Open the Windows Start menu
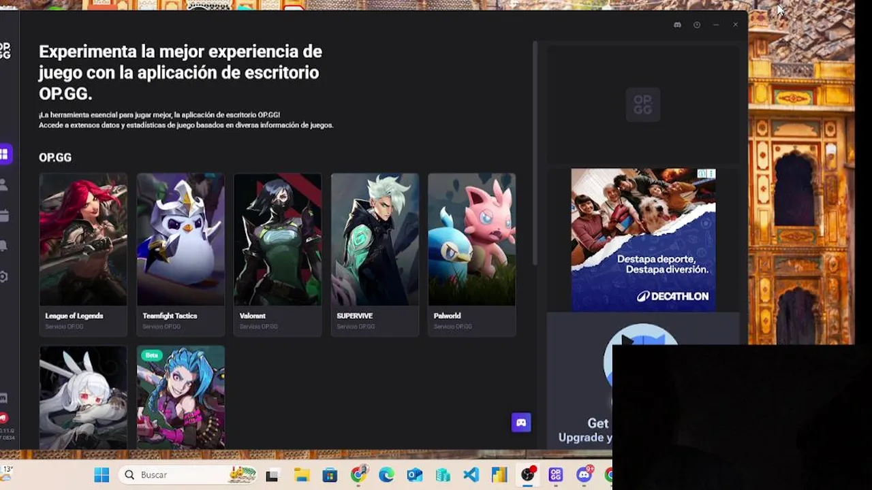Image resolution: width=872 pixels, height=490 pixels. tap(102, 475)
